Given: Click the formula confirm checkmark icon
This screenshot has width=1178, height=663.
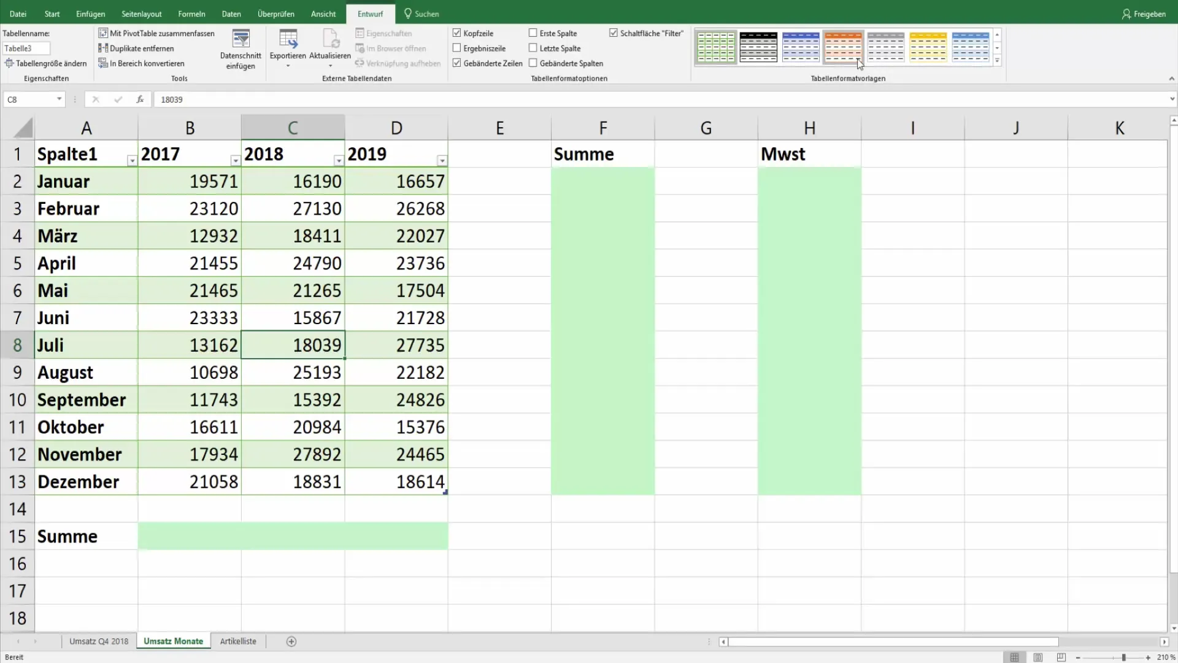Looking at the screenshot, I should tap(118, 99).
